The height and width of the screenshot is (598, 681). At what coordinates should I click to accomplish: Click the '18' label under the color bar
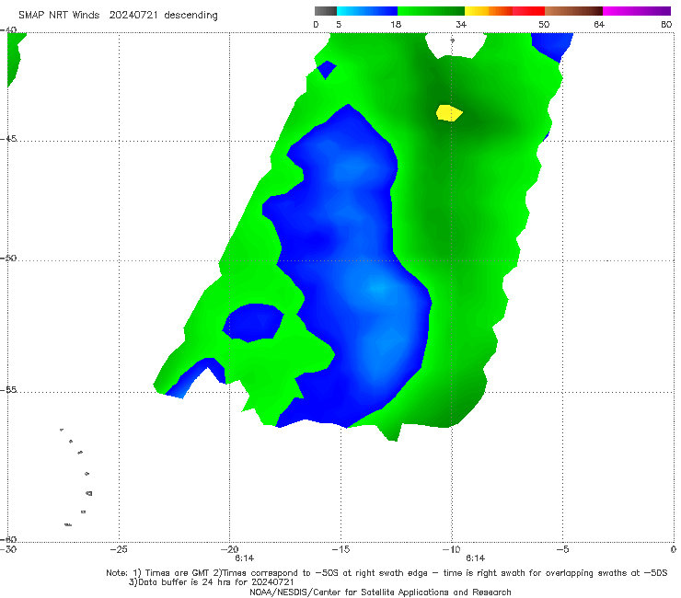[x=396, y=25]
